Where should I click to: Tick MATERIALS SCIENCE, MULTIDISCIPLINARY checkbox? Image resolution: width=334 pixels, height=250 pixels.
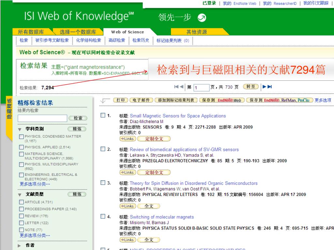click(21, 154)
